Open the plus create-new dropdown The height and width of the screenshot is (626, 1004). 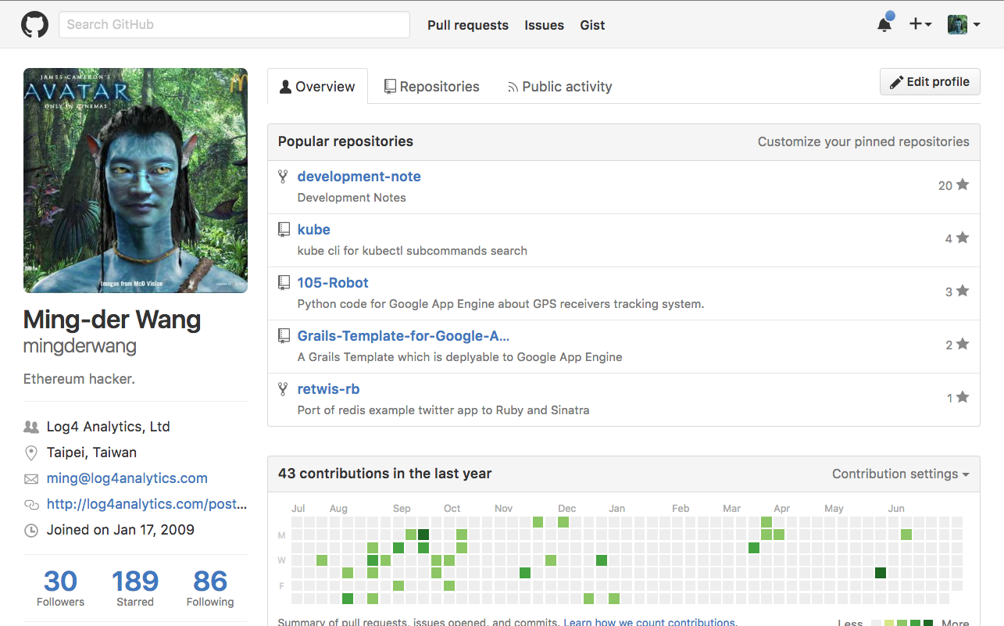pos(920,24)
